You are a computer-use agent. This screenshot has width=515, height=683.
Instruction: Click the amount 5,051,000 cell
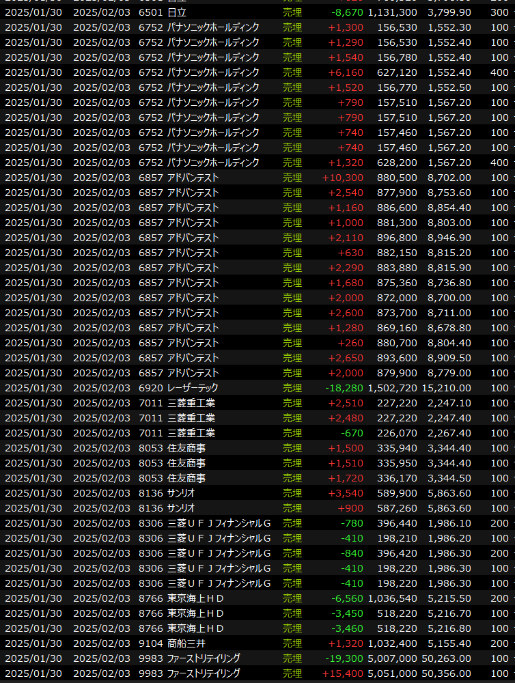point(392,673)
